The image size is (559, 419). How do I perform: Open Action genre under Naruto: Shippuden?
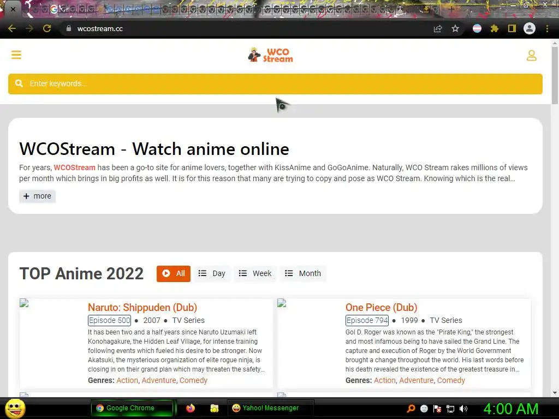[127, 380]
